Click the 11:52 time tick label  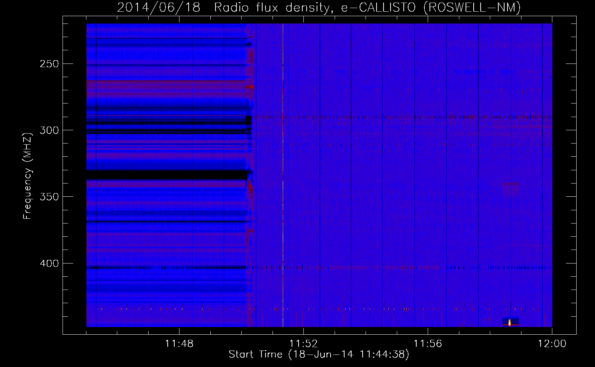303,344
